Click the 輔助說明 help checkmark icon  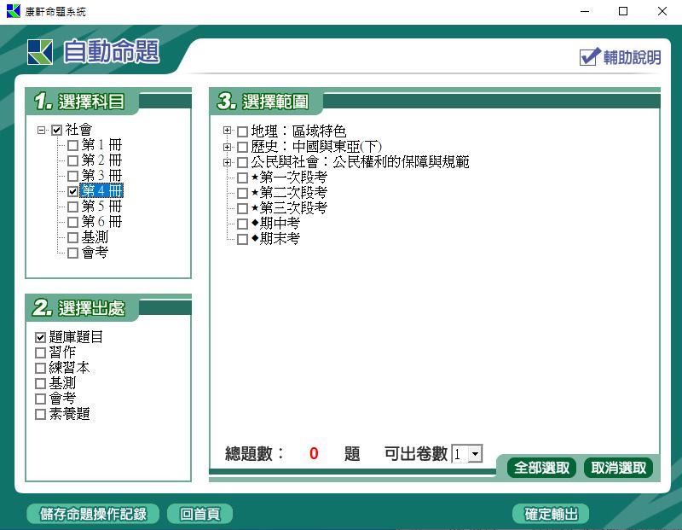click(589, 56)
